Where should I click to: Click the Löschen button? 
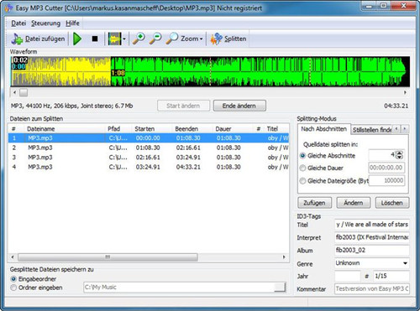tap(392, 203)
